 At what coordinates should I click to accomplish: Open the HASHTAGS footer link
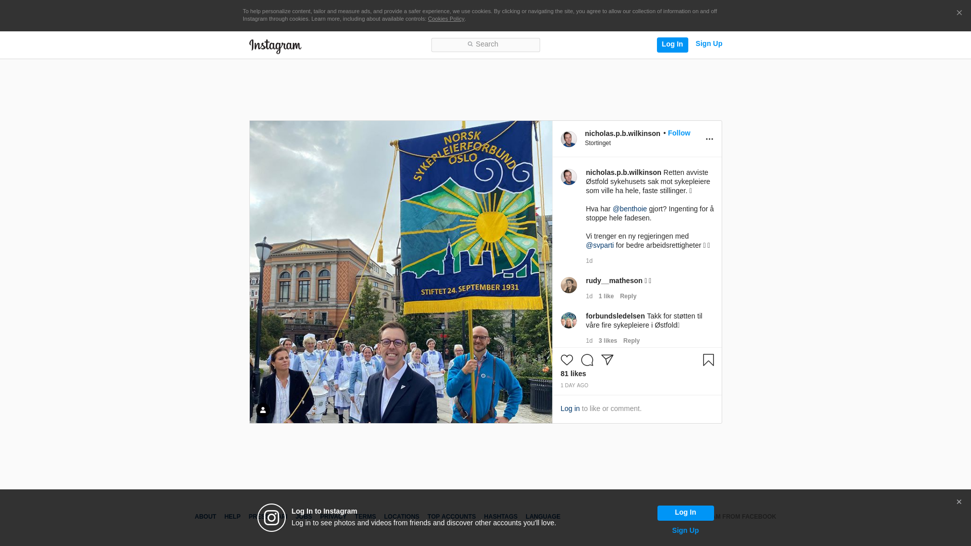[x=501, y=517]
